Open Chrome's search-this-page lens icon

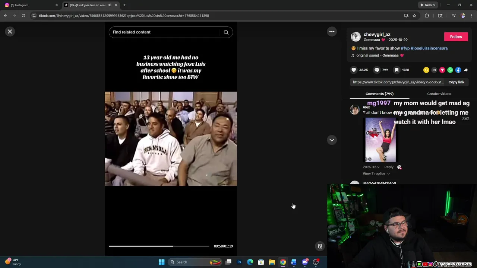coord(440,16)
